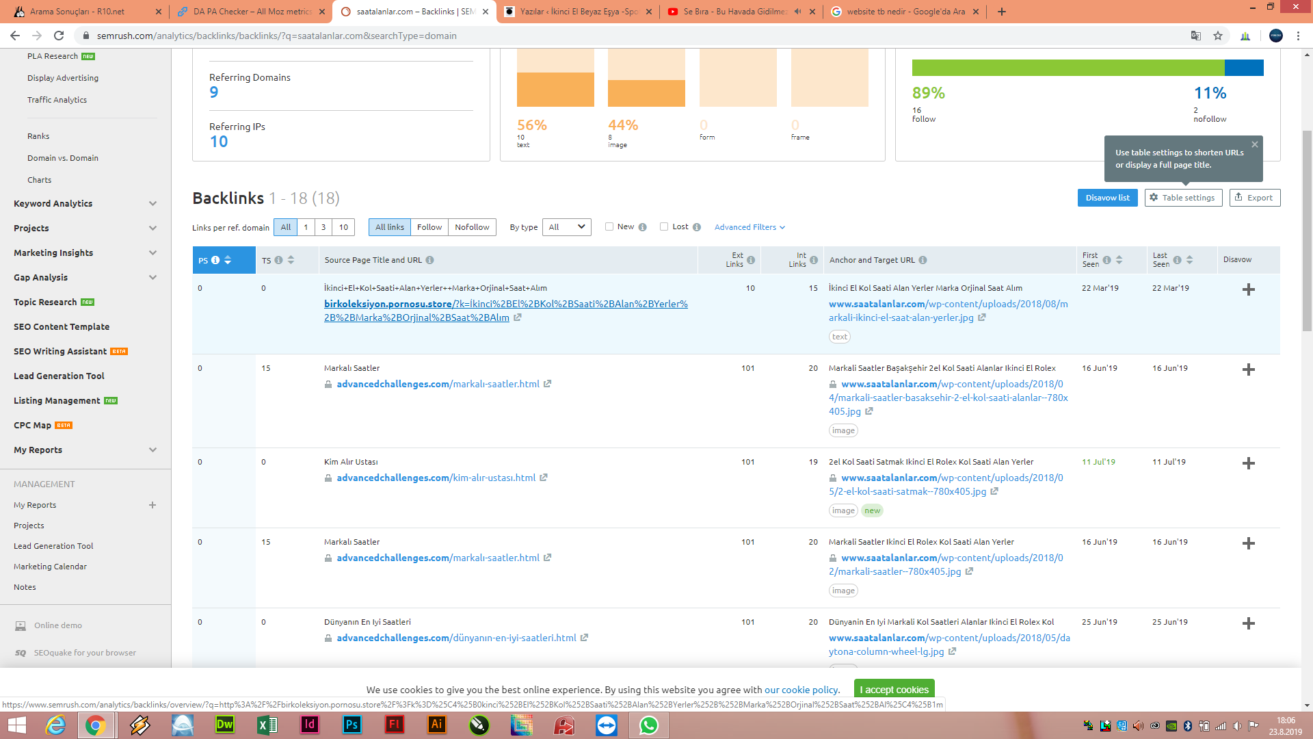Image resolution: width=1313 pixels, height=739 pixels.
Task: Open the cookie policy link
Action: click(x=801, y=690)
